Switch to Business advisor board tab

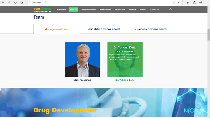click(150, 29)
